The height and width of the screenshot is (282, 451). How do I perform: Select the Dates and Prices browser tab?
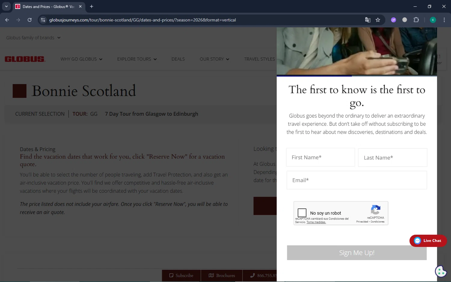pyautogui.click(x=48, y=6)
